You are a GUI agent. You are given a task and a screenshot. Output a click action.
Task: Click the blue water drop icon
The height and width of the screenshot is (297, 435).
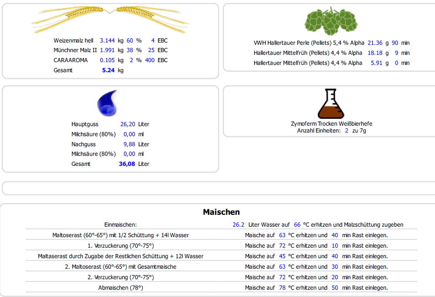pos(108,103)
